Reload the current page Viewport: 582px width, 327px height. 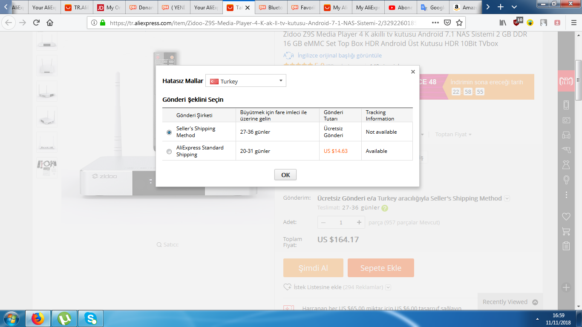coord(37,23)
